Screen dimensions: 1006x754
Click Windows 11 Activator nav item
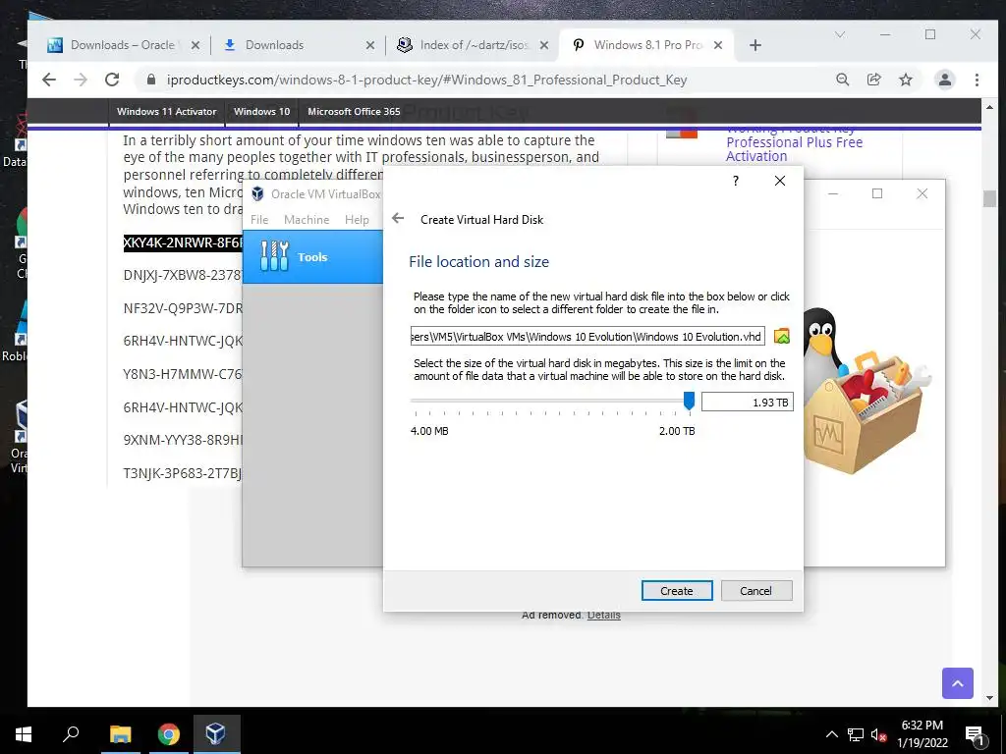tap(166, 111)
